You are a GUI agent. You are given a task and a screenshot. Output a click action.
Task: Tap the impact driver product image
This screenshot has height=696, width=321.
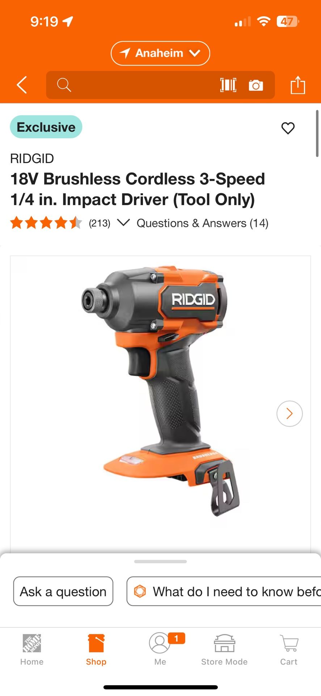point(160,391)
